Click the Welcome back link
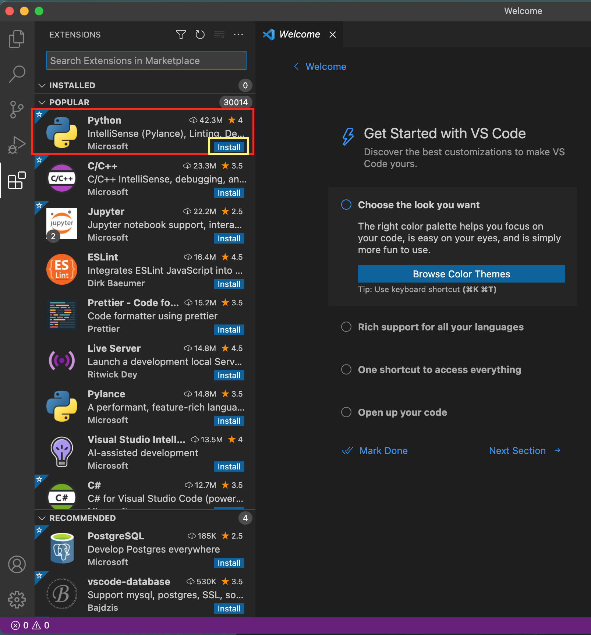 coord(326,67)
